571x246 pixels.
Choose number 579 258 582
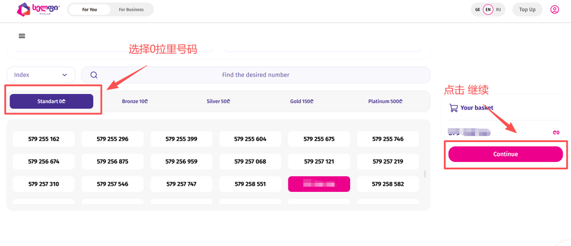click(x=388, y=184)
